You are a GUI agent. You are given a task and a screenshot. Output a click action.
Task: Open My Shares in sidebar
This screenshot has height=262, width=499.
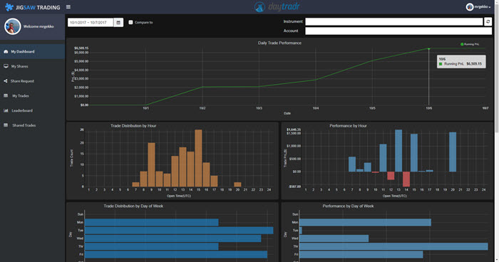point(33,66)
